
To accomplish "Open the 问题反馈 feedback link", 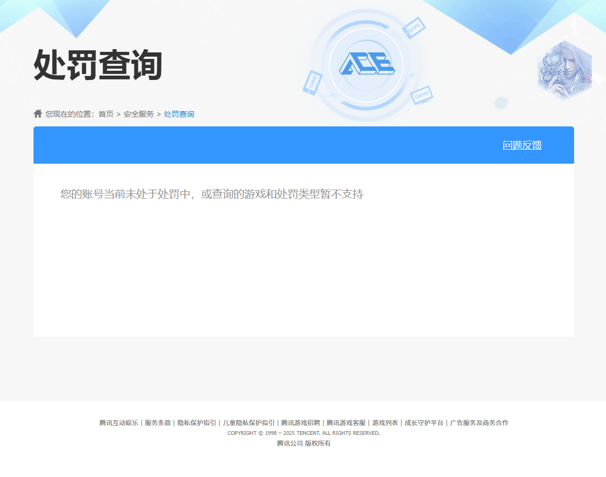I will point(523,145).
